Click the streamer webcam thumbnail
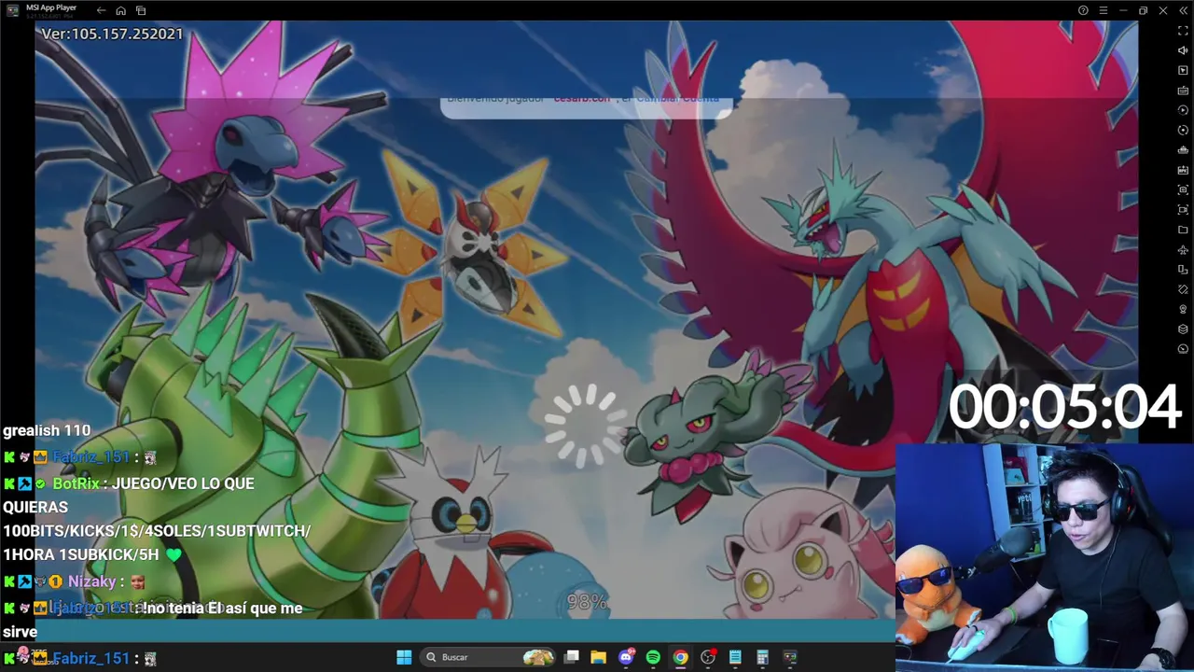This screenshot has width=1194, height=672. tap(1045, 557)
